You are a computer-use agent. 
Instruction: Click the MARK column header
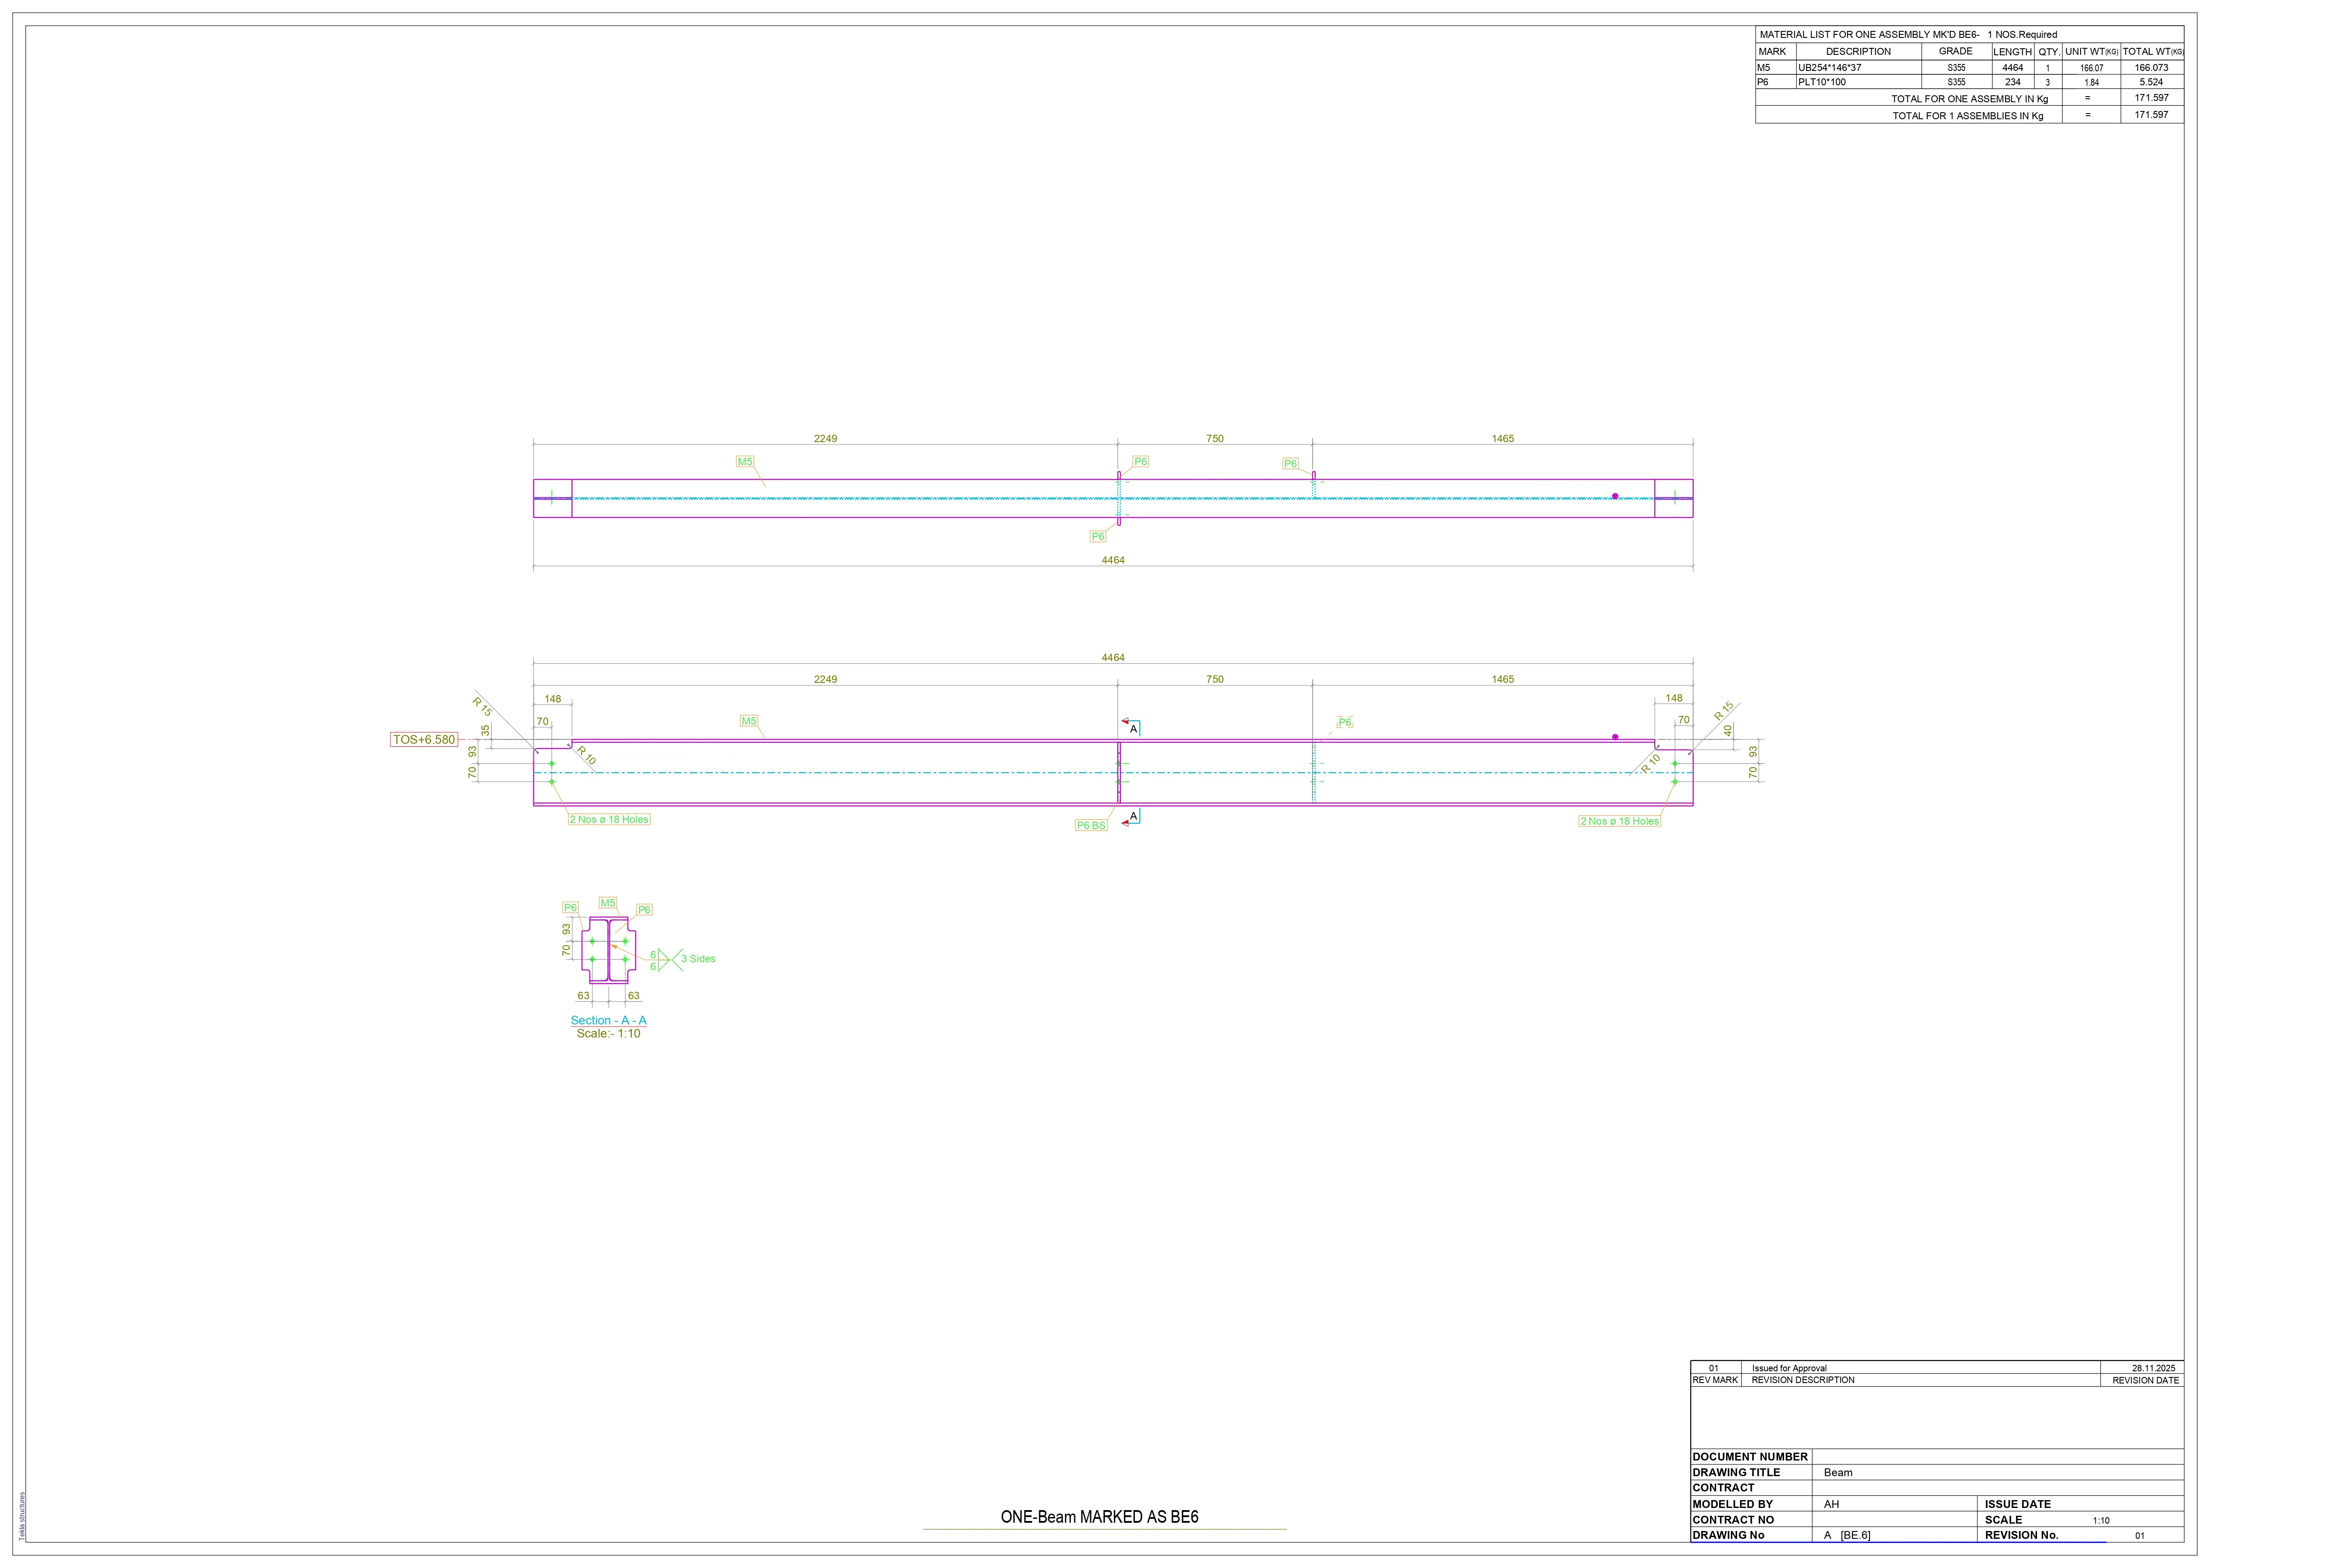[x=1772, y=51]
